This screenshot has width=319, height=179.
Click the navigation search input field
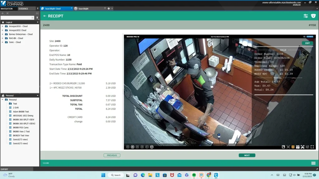17,18
